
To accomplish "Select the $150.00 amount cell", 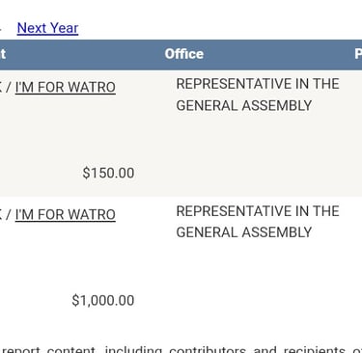I will pyautogui.click(x=108, y=173).
